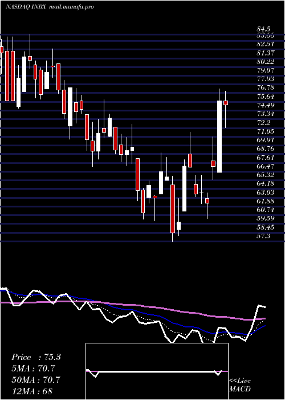This screenshot has width=285, height=400.
Task: Select the 76.78 price axis label
Action: (x=265, y=87)
